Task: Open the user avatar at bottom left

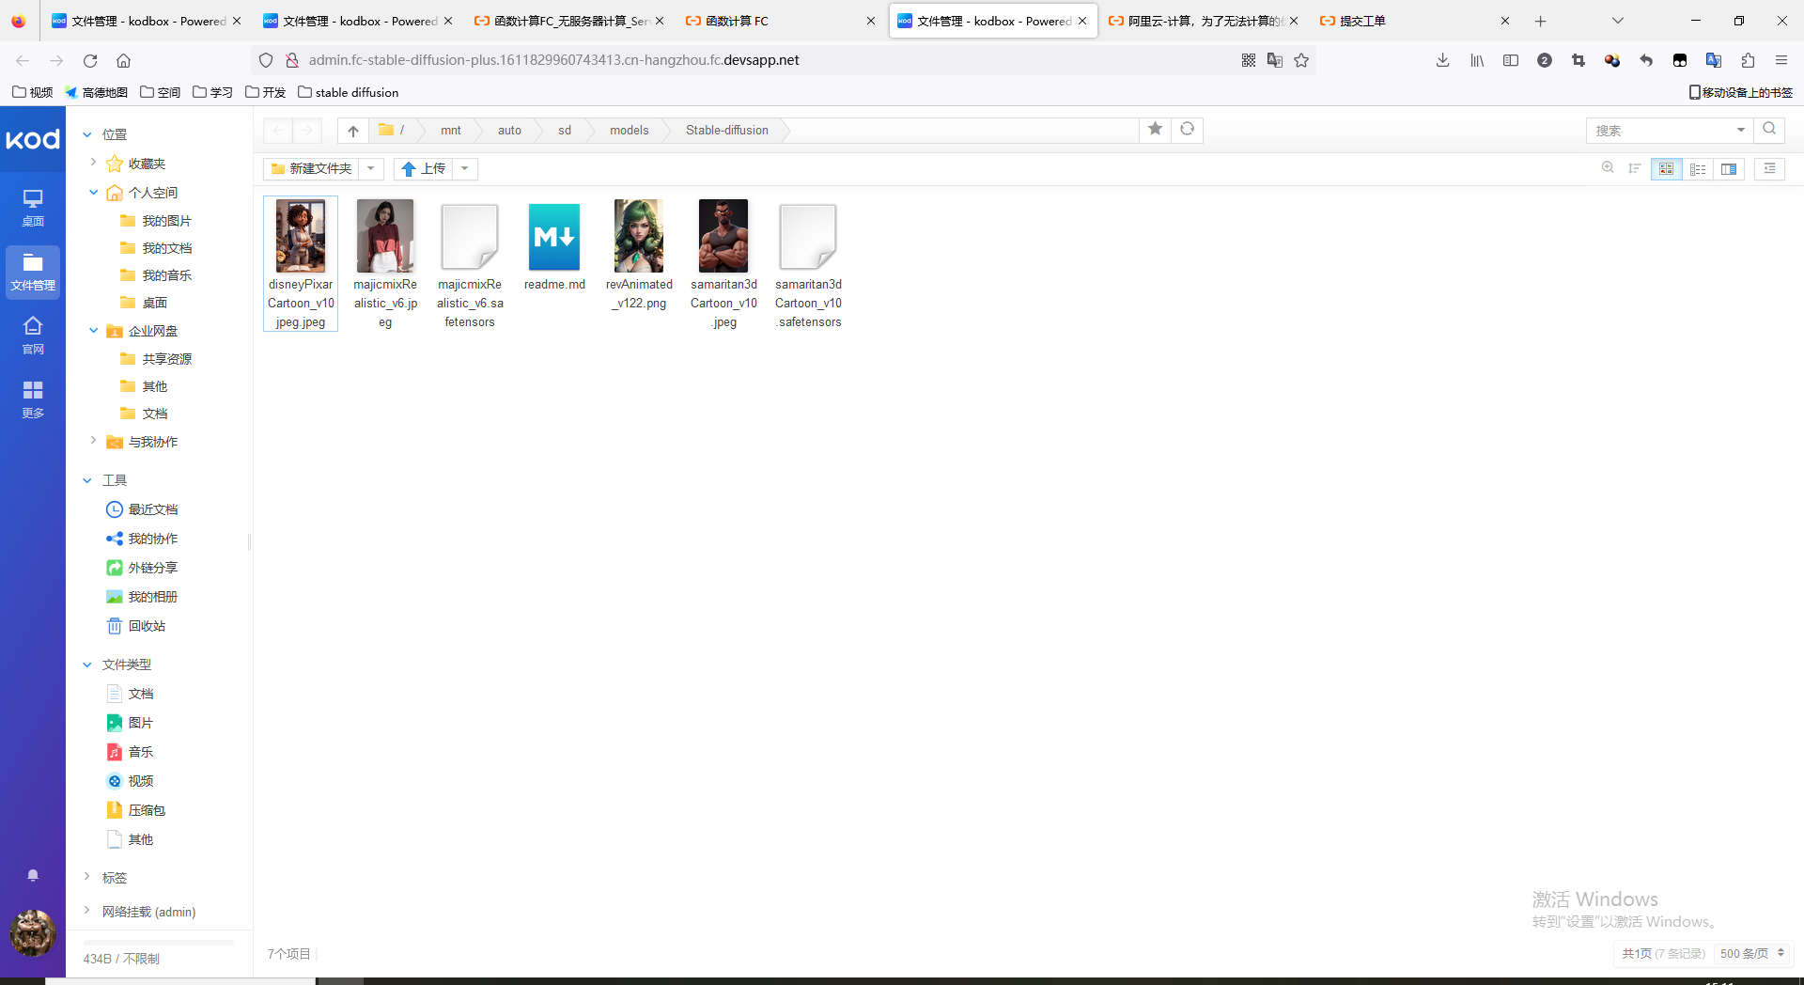Action: 33,932
